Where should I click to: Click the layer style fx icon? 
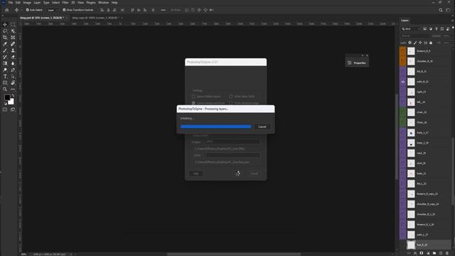(x=415, y=253)
